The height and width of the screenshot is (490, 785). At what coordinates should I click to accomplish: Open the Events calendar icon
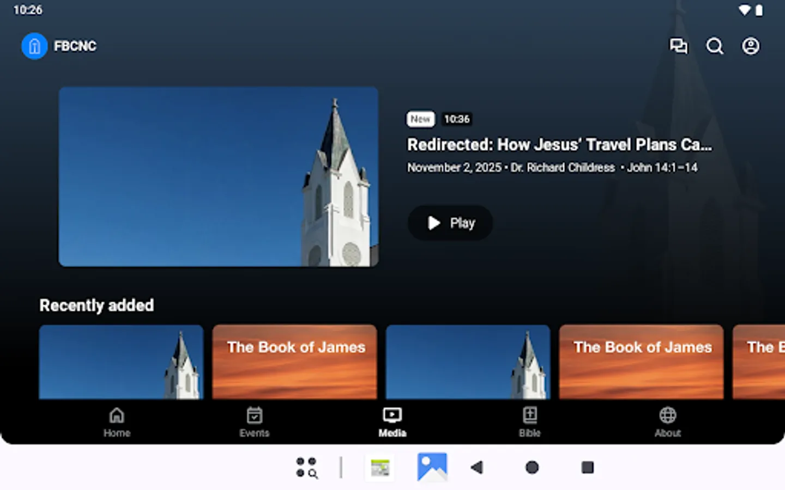point(255,415)
